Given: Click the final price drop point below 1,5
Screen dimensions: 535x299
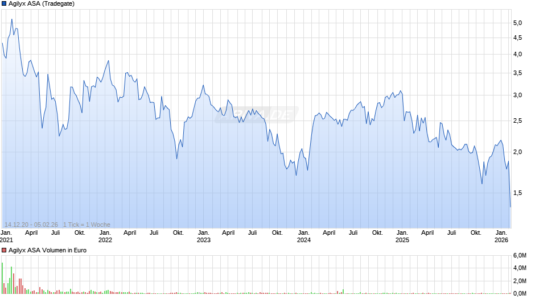Looking at the screenshot, I should 511,206.
